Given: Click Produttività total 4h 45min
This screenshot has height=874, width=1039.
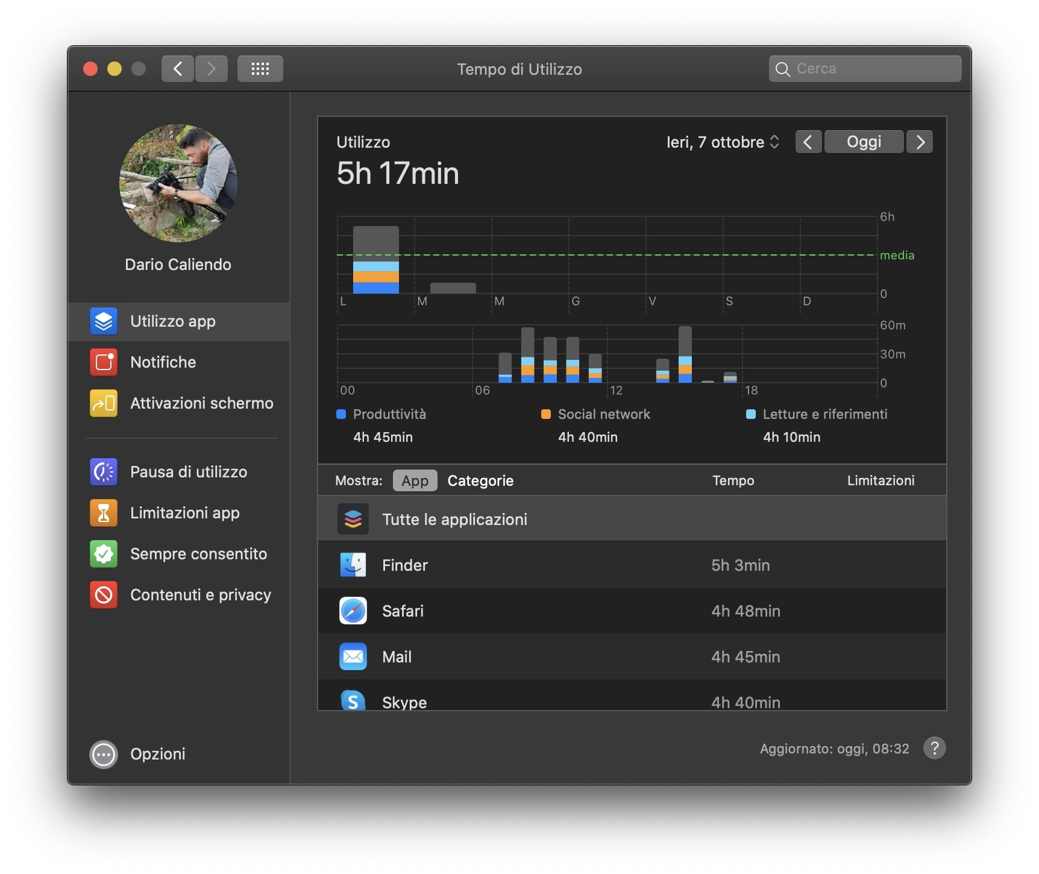Looking at the screenshot, I should pyautogui.click(x=383, y=437).
